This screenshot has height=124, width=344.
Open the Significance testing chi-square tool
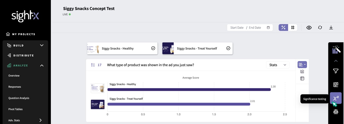[336, 98]
